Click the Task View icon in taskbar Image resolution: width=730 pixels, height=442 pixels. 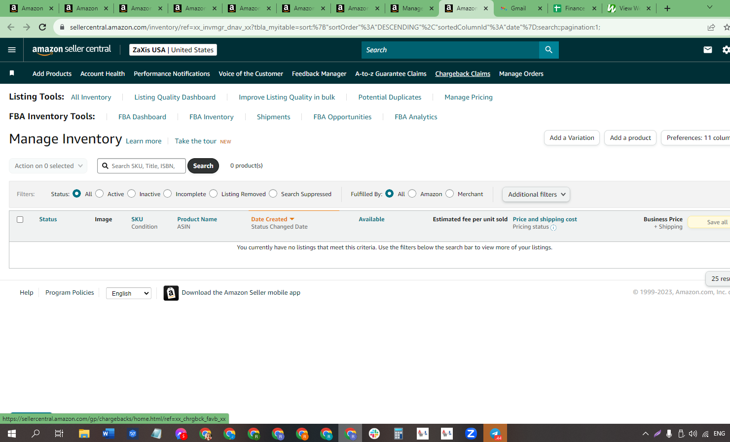(59, 434)
